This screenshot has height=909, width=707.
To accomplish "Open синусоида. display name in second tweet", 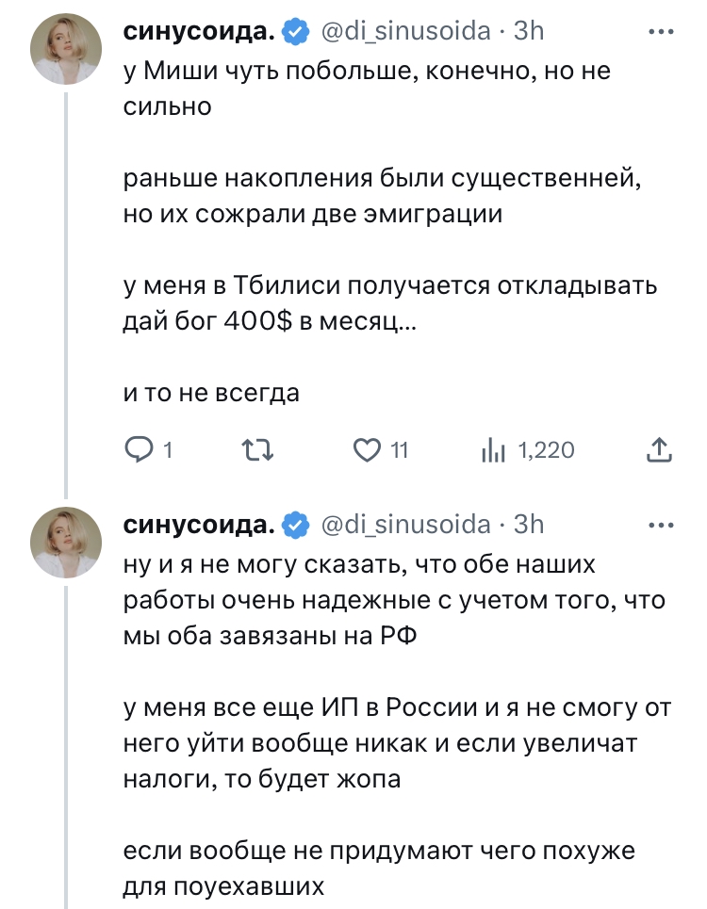I will pyautogui.click(x=200, y=525).
